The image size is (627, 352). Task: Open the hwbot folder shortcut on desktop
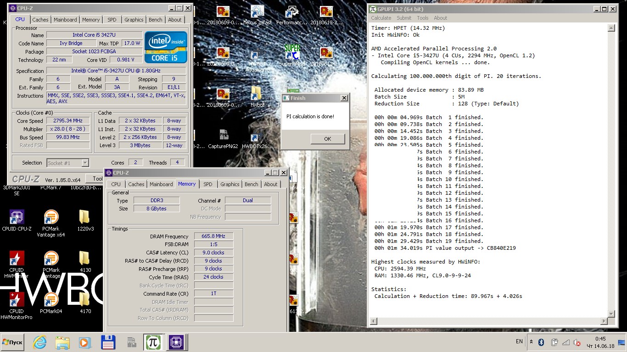(x=257, y=97)
